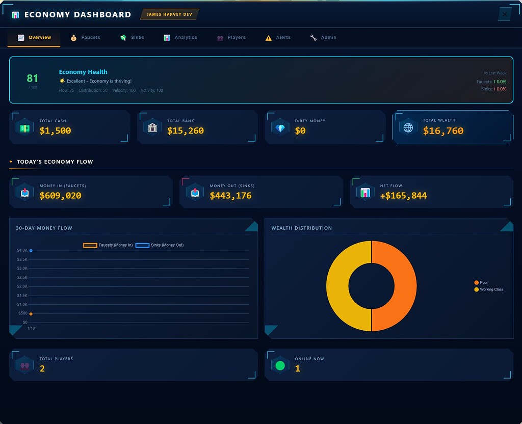522x424 pixels.
Task: Click the Total Players hexagon icon
Action: [24, 365]
